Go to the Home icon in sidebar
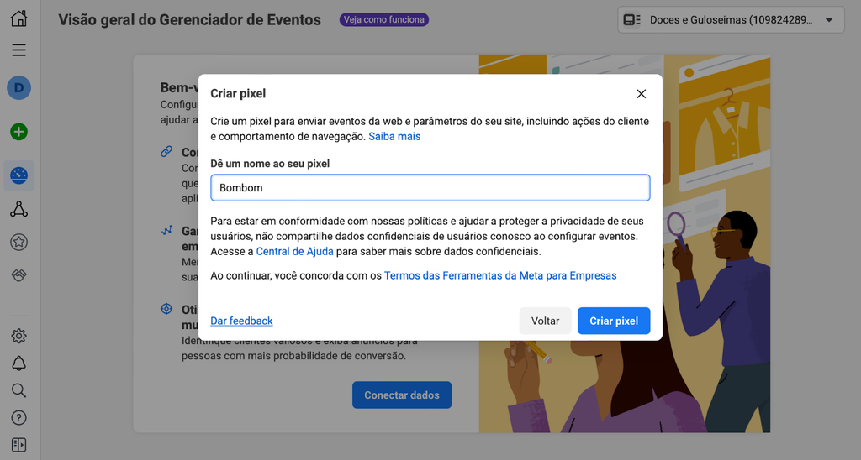 (18, 18)
